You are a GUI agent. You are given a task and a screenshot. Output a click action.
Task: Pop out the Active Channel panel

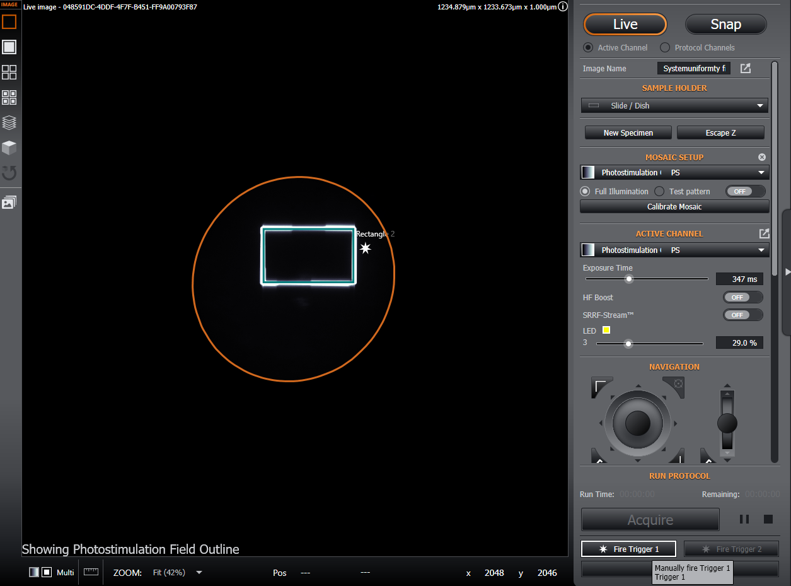click(764, 233)
